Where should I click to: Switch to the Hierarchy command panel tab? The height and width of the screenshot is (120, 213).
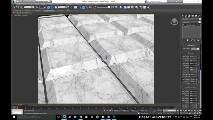(189, 16)
